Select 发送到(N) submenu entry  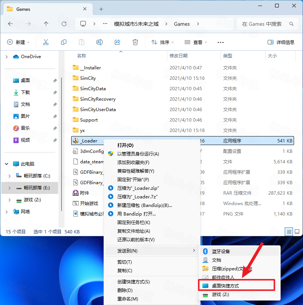(152, 251)
